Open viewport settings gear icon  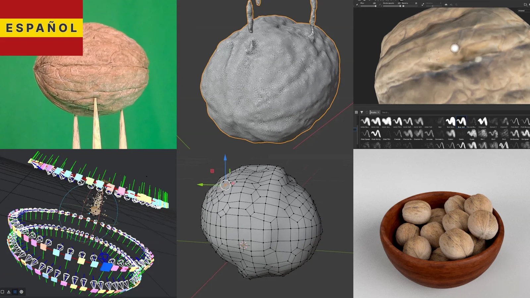[22, 292]
